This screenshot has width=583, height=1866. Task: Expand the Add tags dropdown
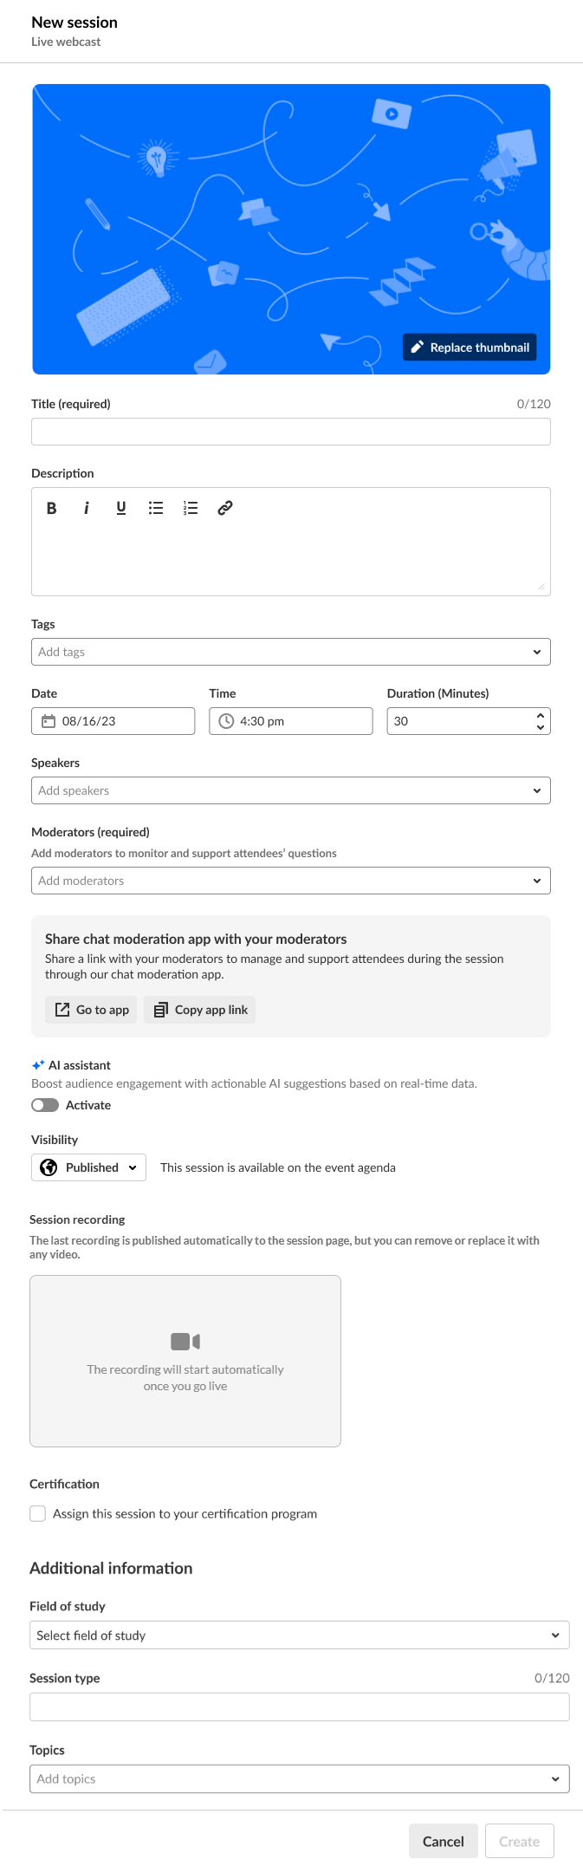[291, 652]
